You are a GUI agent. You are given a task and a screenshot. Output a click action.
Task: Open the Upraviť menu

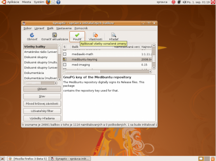[x=39, y=28]
